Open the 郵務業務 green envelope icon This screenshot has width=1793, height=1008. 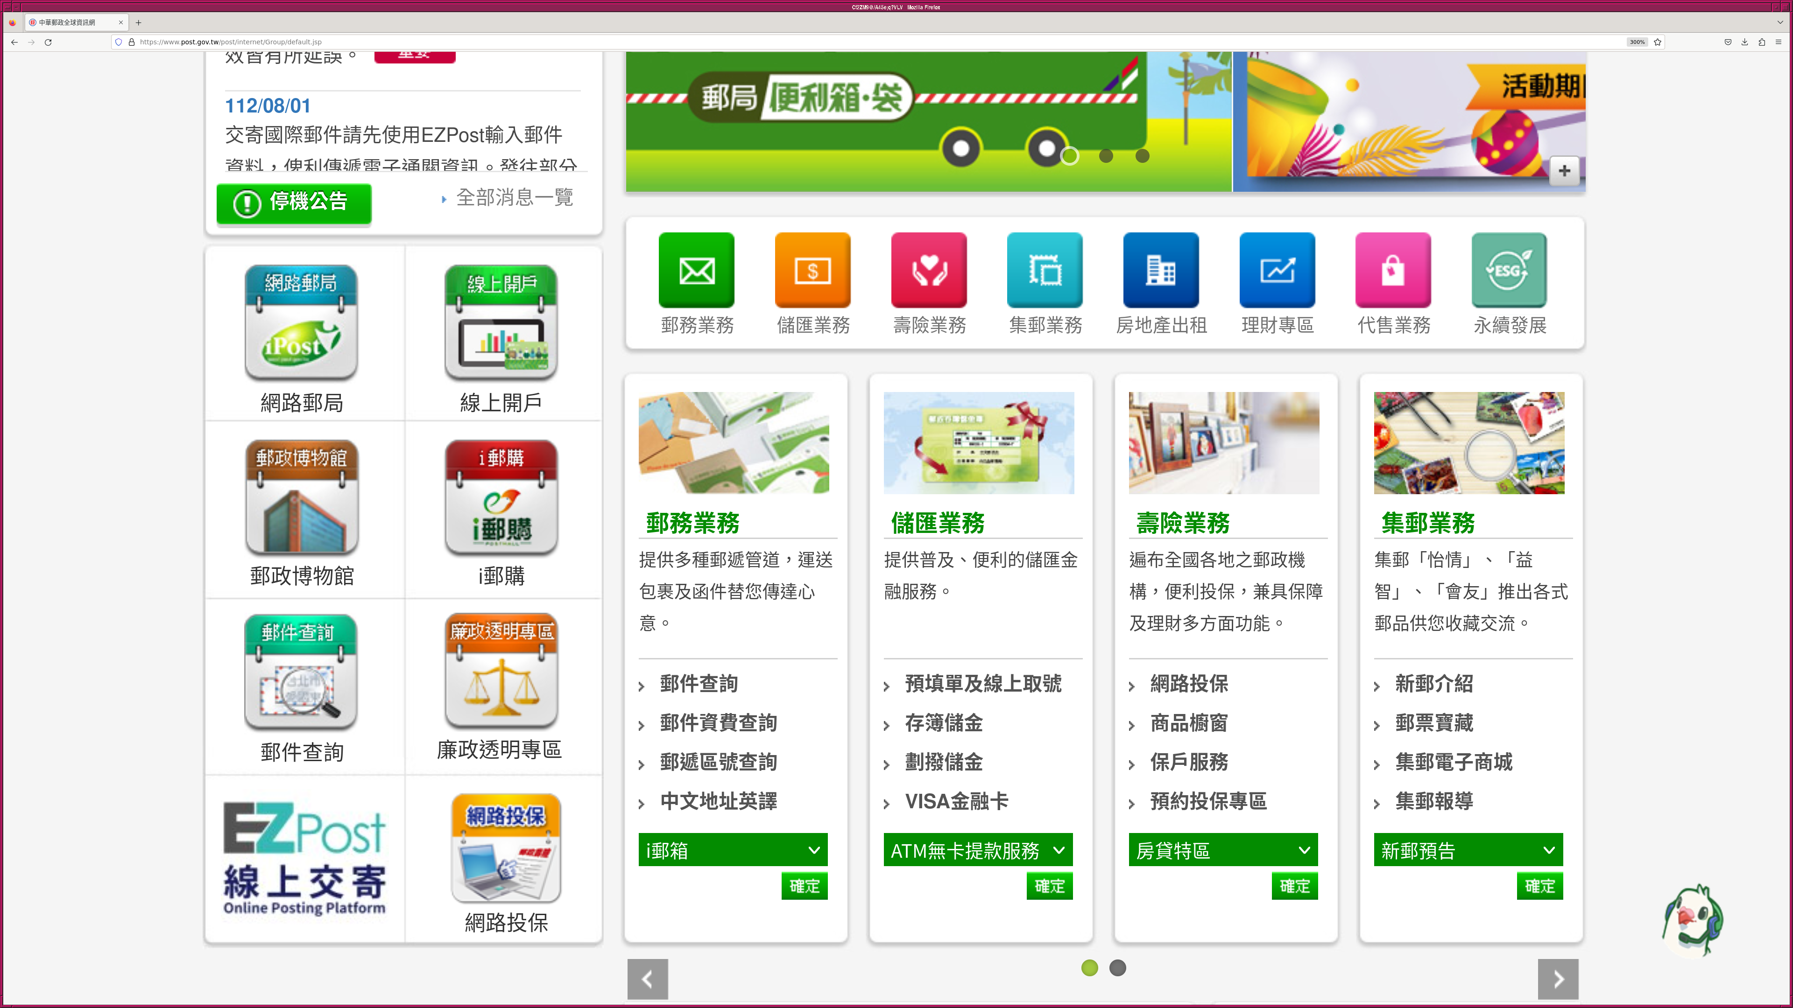(x=696, y=270)
